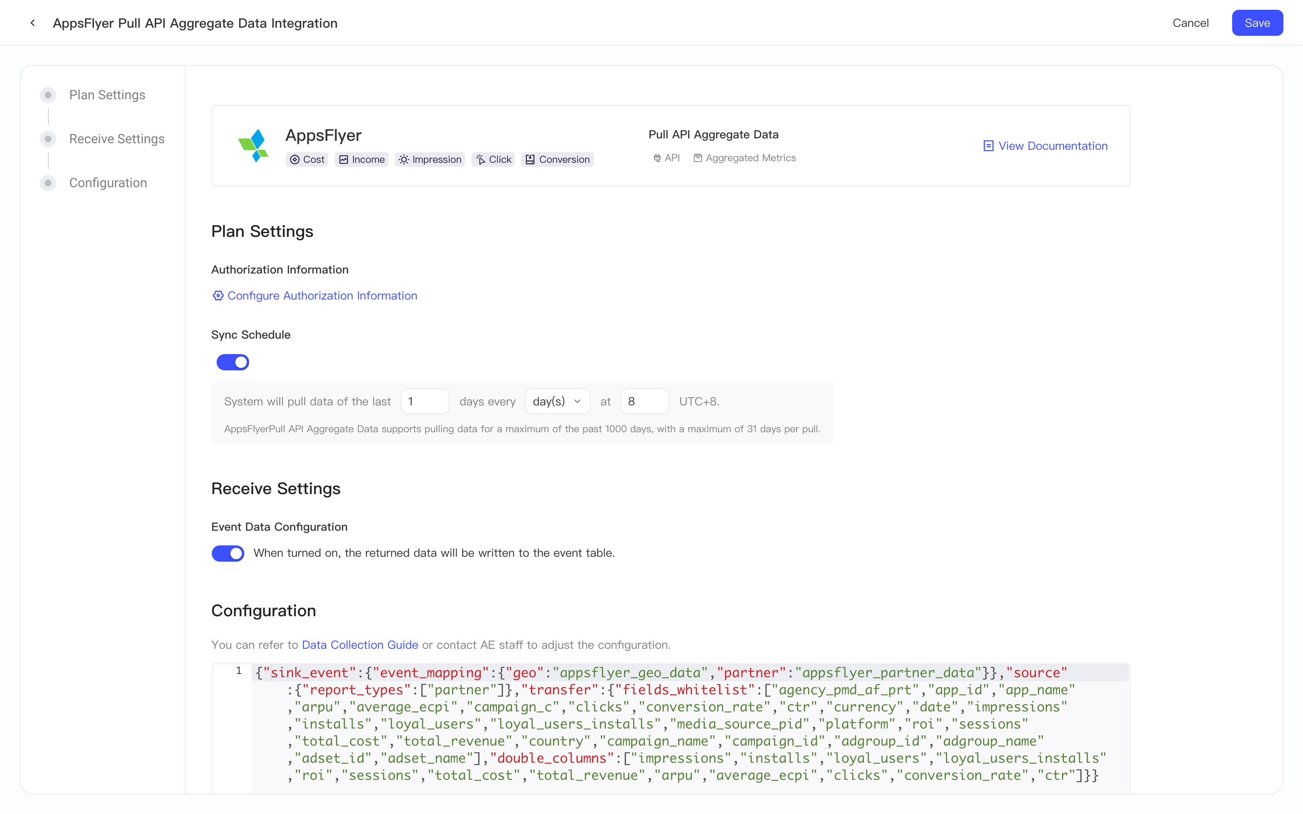Jump to Plan Settings section
The width and height of the screenshot is (1303, 814).
tap(107, 95)
